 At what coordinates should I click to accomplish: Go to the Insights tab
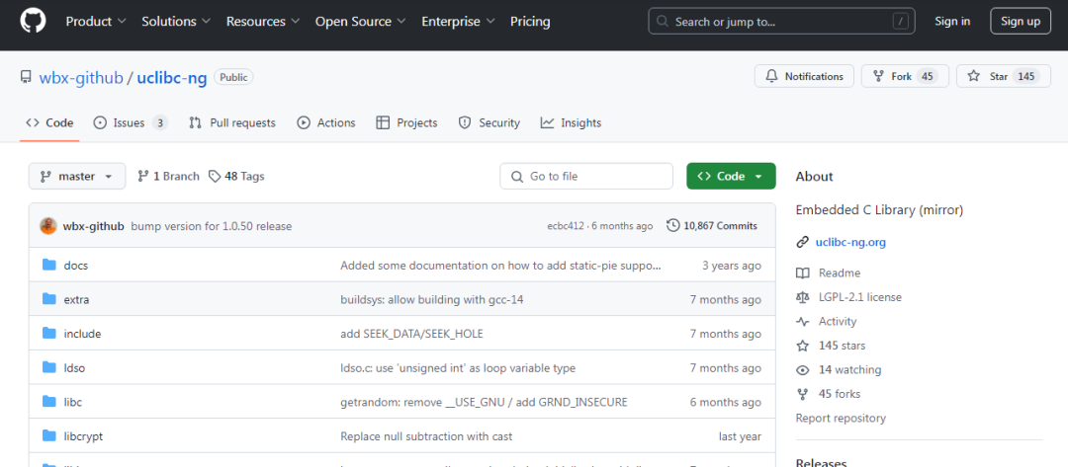[571, 123]
